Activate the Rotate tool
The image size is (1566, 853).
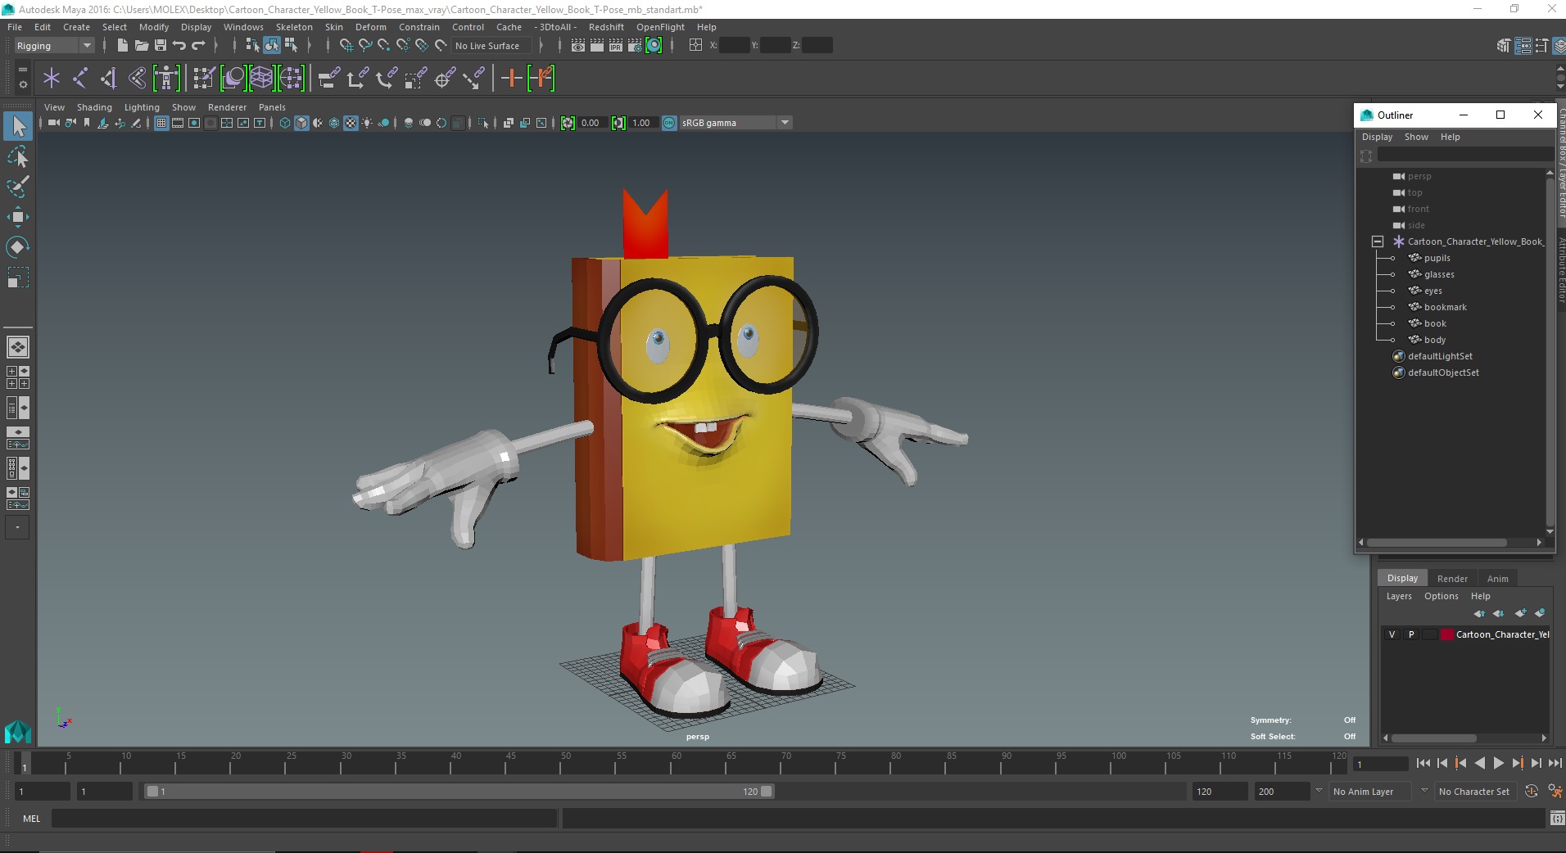tap(18, 247)
